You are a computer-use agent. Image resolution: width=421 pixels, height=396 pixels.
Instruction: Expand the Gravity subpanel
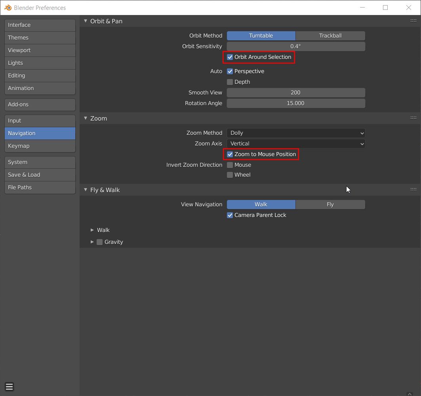pos(92,242)
